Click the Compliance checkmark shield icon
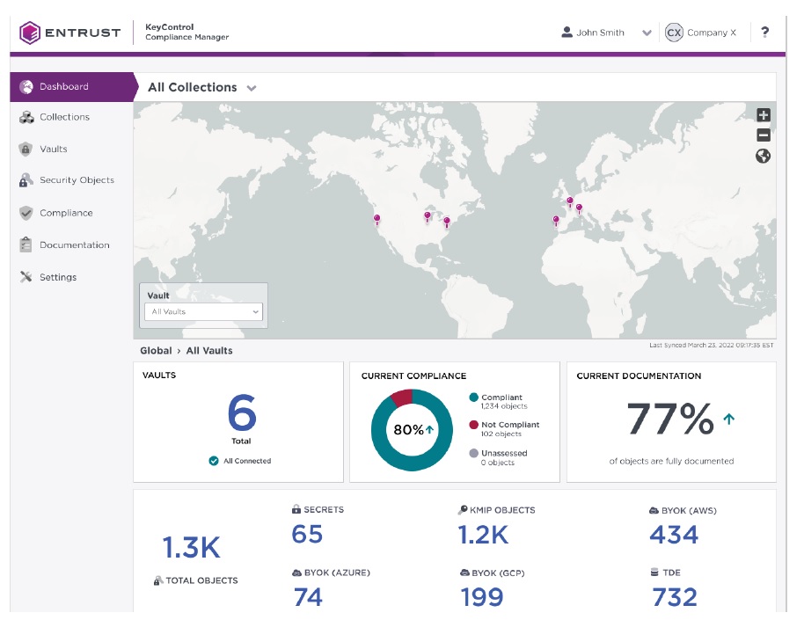The height and width of the screenshot is (620, 804). [26, 213]
